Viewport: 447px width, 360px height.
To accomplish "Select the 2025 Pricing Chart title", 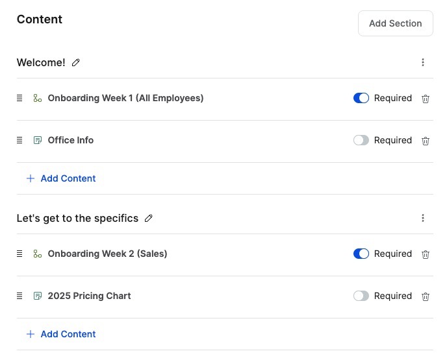I will [89, 296].
